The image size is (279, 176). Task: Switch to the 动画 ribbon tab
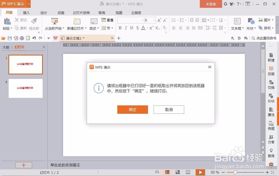pyautogui.click(x=61, y=13)
